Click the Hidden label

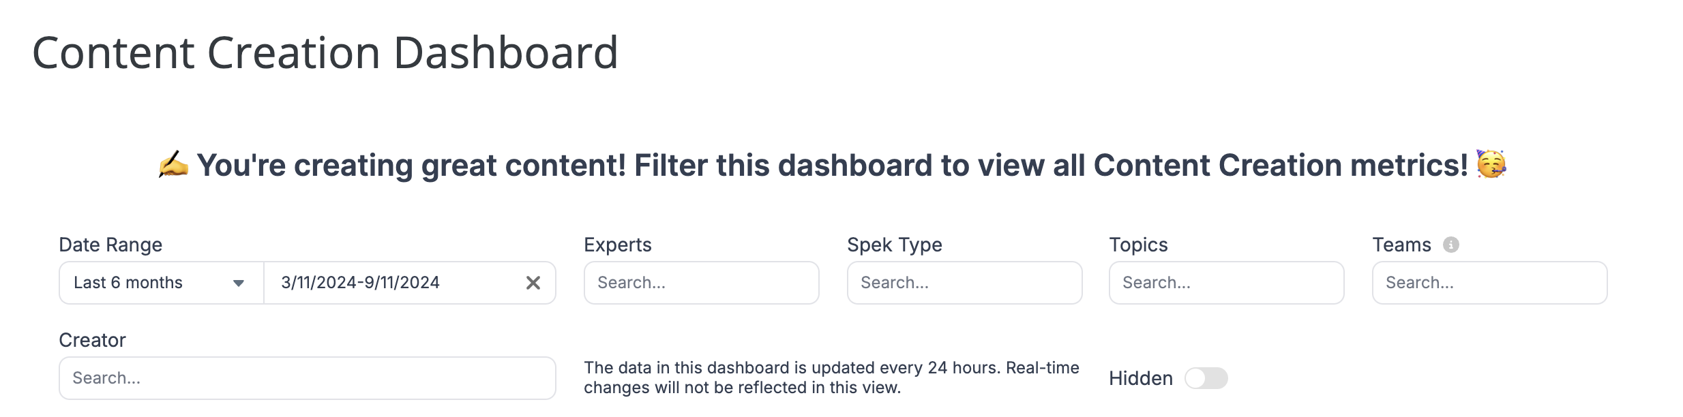(1141, 378)
